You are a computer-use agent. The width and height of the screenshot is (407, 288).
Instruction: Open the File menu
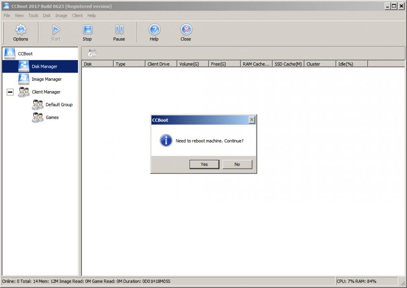click(7, 16)
